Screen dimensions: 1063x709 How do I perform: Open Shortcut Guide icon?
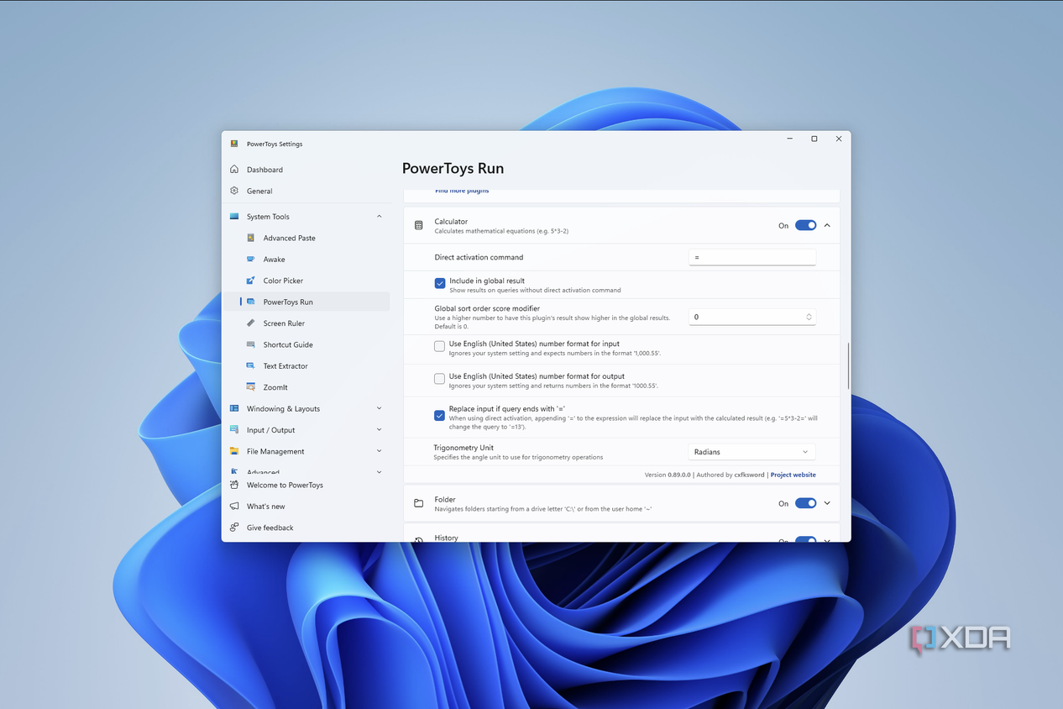251,344
